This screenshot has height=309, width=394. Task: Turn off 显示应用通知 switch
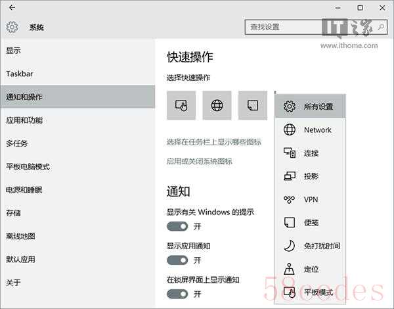point(177,260)
